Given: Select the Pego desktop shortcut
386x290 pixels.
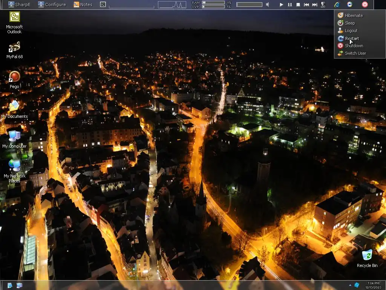Looking at the screenshot, I should click(15, 80).
